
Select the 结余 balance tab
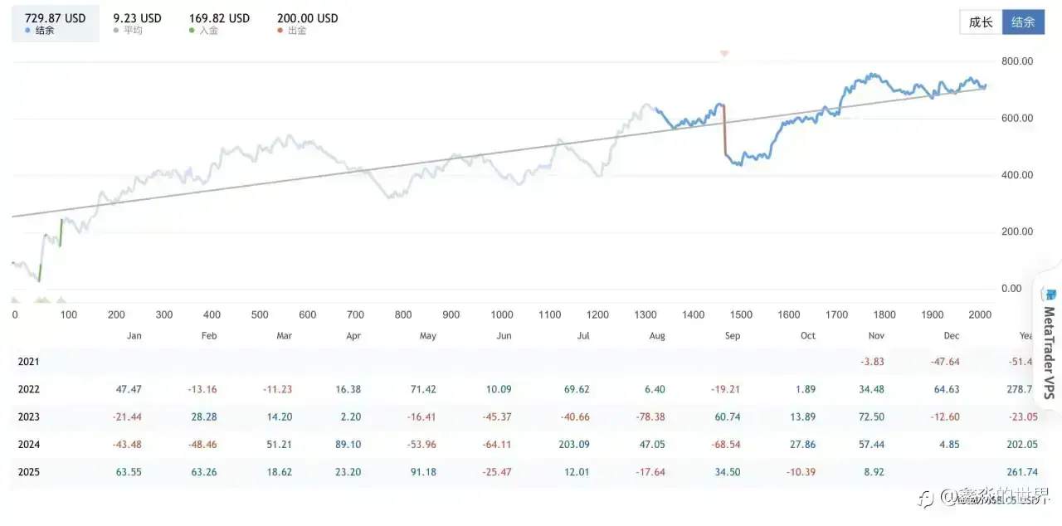[1023, 22]
